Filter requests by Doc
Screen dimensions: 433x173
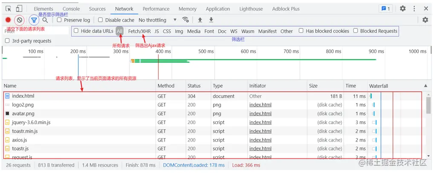tap(222, 31)
